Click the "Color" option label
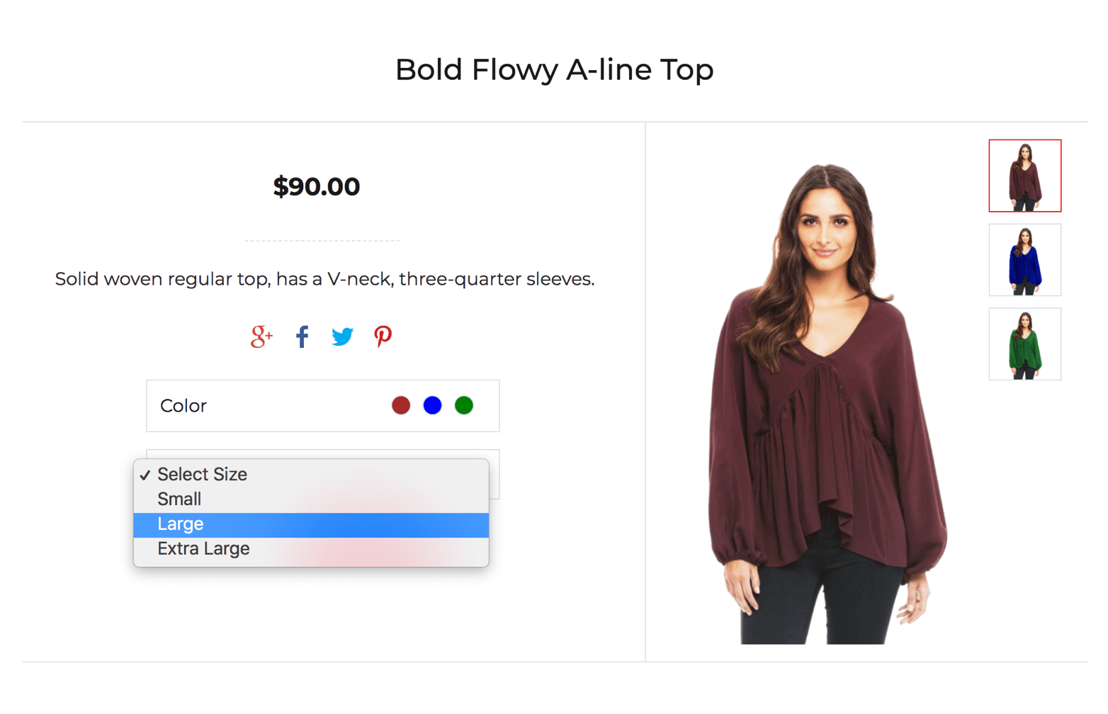1108x714 pixels. [x=183, y=406]
